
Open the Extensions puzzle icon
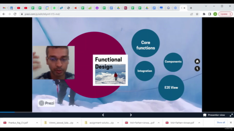204,14
